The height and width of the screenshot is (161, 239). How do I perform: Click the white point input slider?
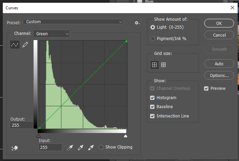(126, 136)
